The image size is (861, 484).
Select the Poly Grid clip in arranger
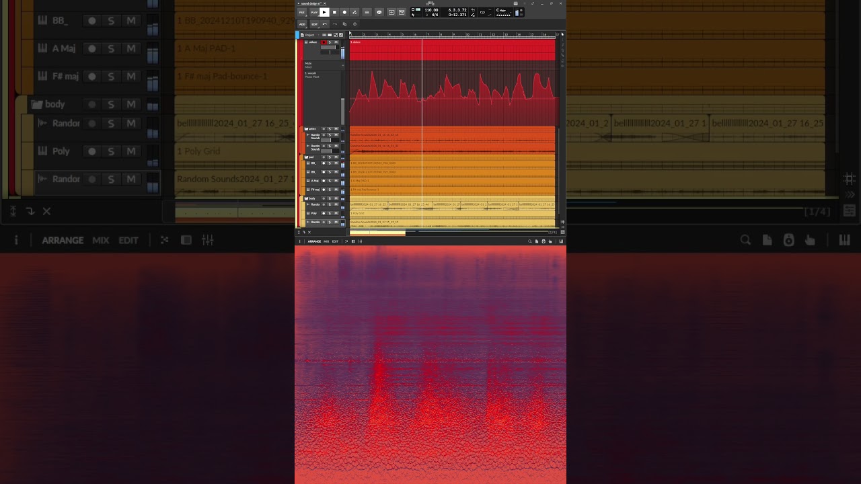[453, 213]
